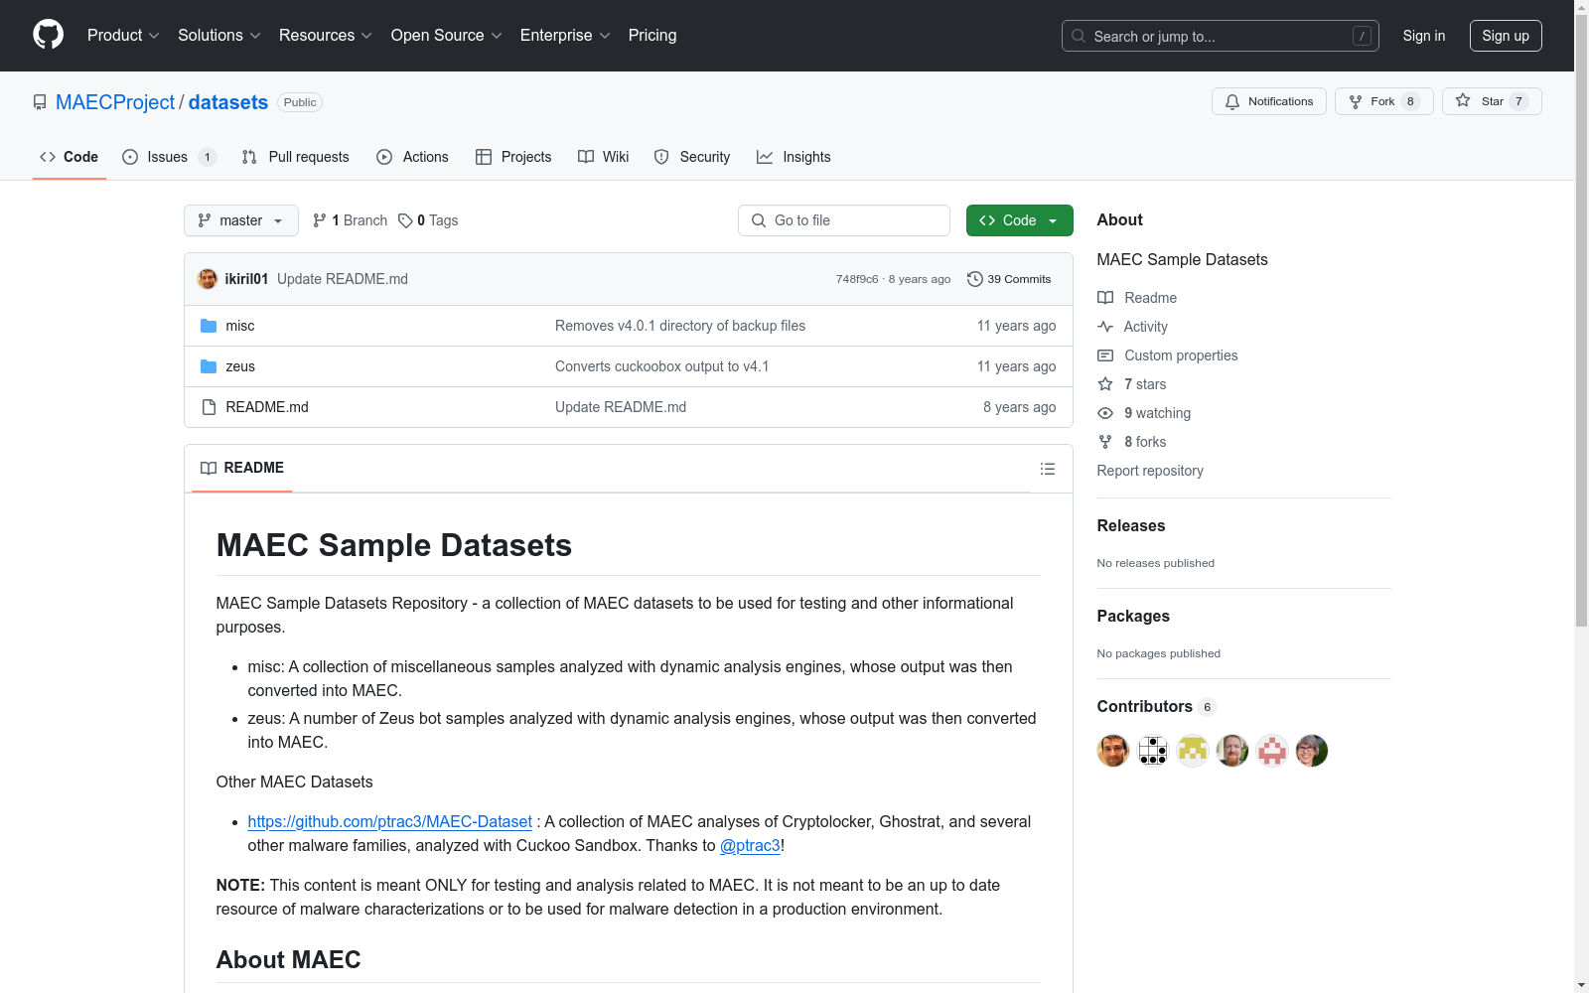Click the last contributor avatar
The image size is (1589, 993).
point(1312,751)
